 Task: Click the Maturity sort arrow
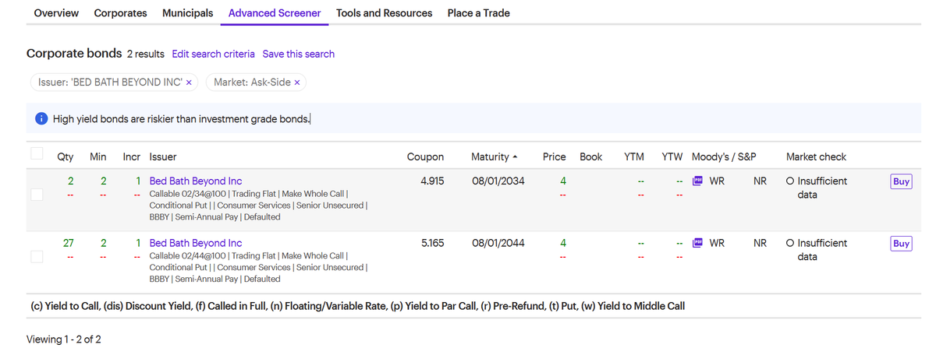514,157
